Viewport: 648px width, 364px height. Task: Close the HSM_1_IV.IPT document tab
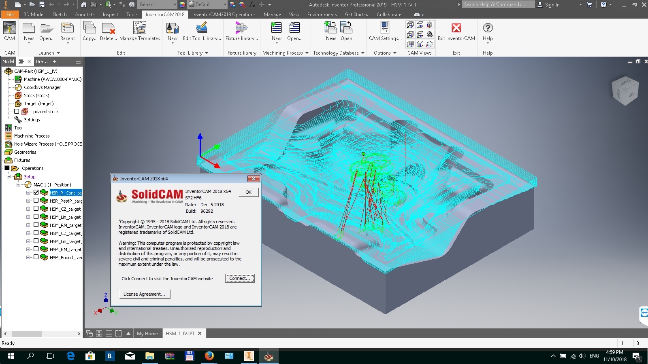200,333
